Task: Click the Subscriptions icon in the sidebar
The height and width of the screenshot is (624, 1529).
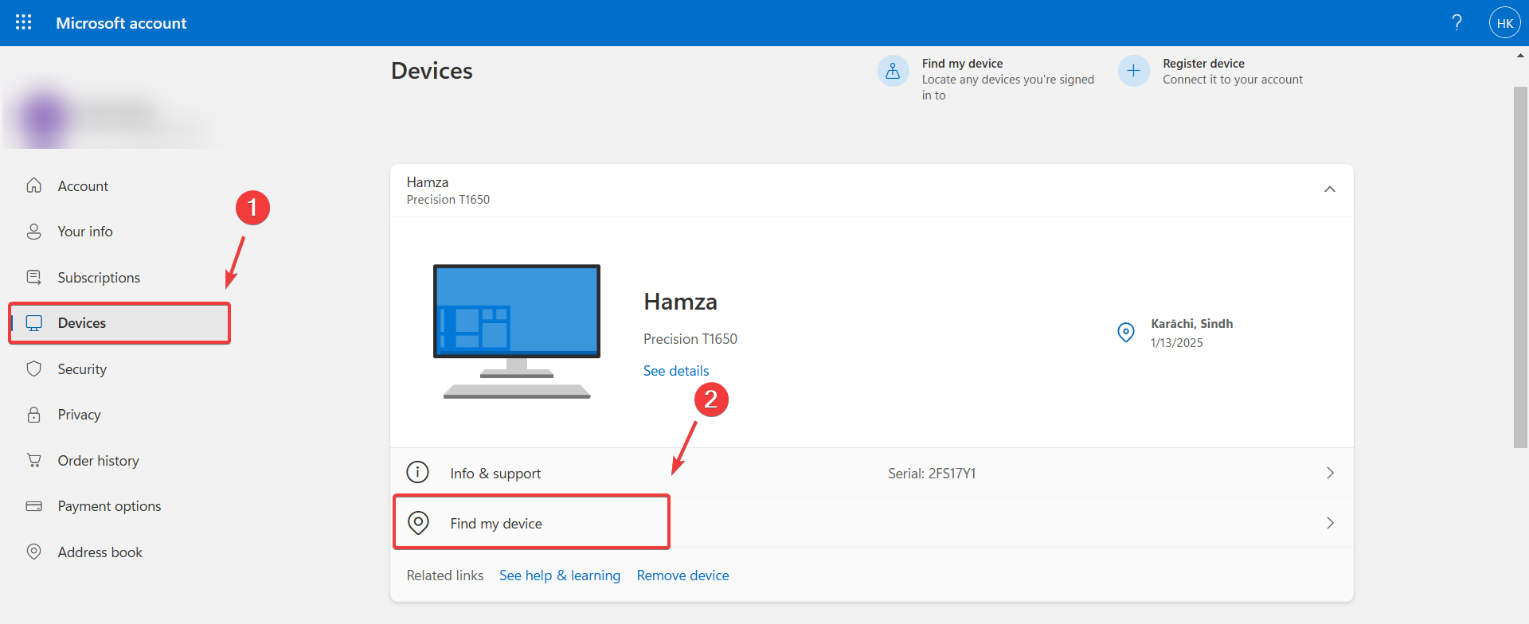Action: tap(33, 277)
